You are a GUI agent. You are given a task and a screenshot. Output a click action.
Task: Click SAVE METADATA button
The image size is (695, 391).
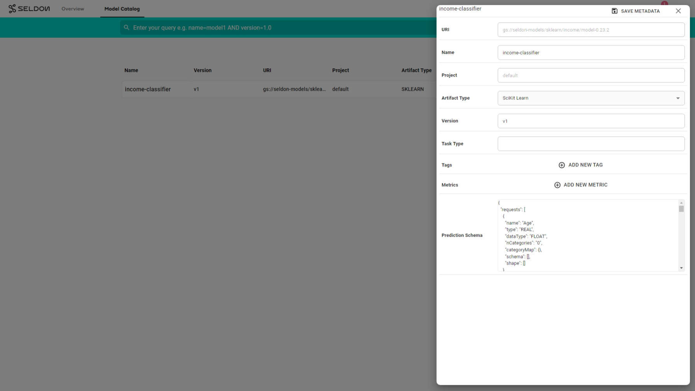(636, 11)
